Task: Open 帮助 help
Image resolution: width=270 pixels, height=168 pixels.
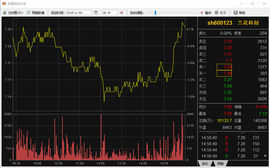Action: point(239,13)
